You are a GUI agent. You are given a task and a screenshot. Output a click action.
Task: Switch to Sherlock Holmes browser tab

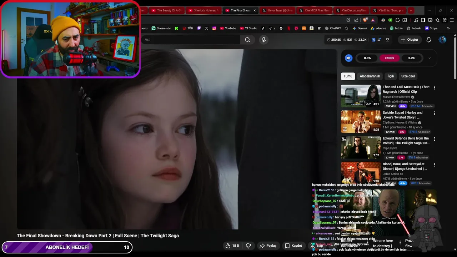203,10
